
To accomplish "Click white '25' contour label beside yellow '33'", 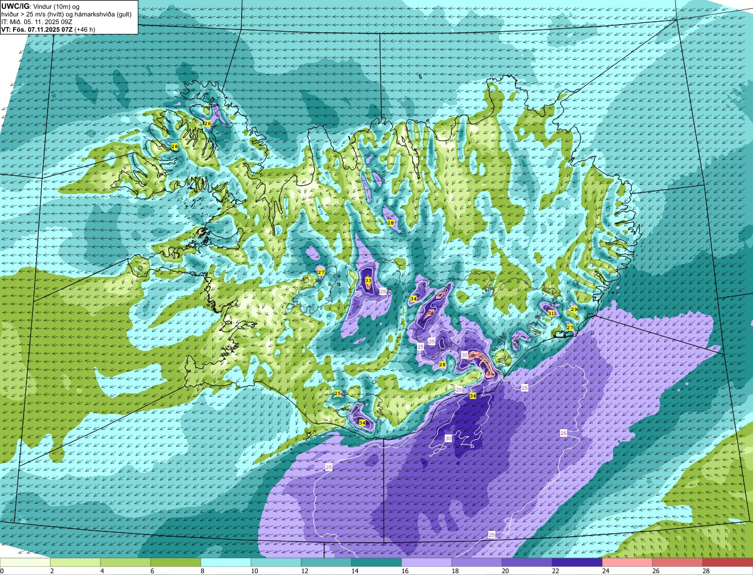I will [383, 291].
